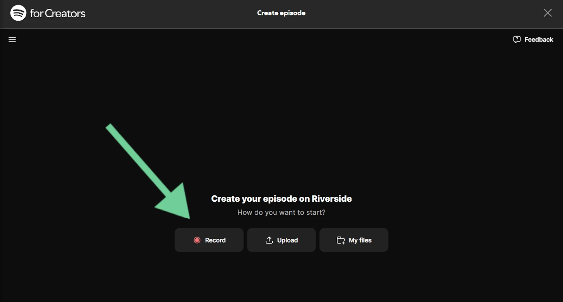Screen dimensions: 563x302
Task: Click the 'How do you want to start?' text
Action: (281, 212)
